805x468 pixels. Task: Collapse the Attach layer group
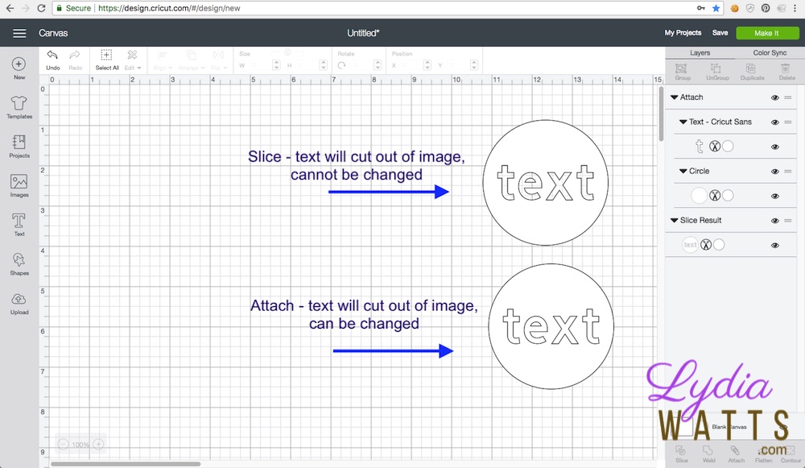point(674,97)
